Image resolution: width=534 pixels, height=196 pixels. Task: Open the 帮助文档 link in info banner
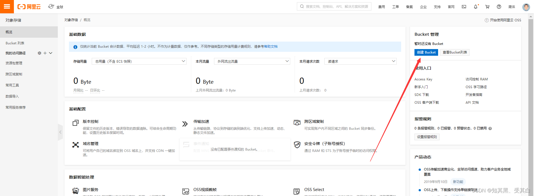(x=271, y=46)
